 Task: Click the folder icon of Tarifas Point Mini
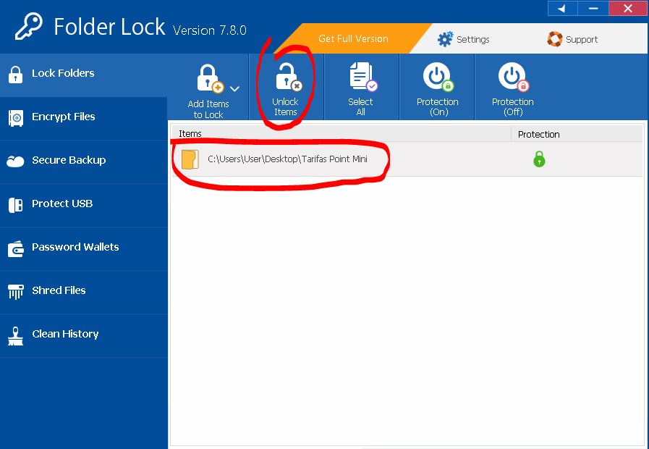(190, 159)
